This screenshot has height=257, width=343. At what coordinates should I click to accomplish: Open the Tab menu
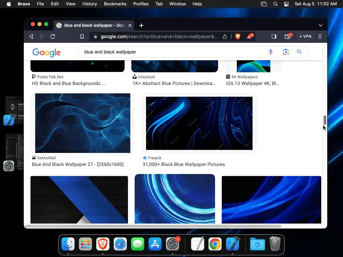[x=159, y=4]
